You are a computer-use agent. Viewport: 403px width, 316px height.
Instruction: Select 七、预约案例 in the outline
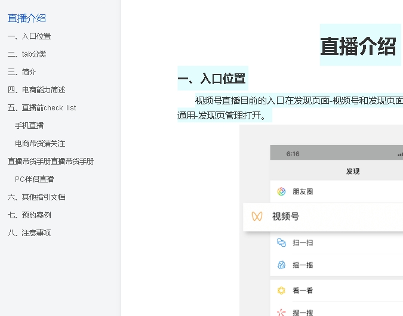point(29,215)
